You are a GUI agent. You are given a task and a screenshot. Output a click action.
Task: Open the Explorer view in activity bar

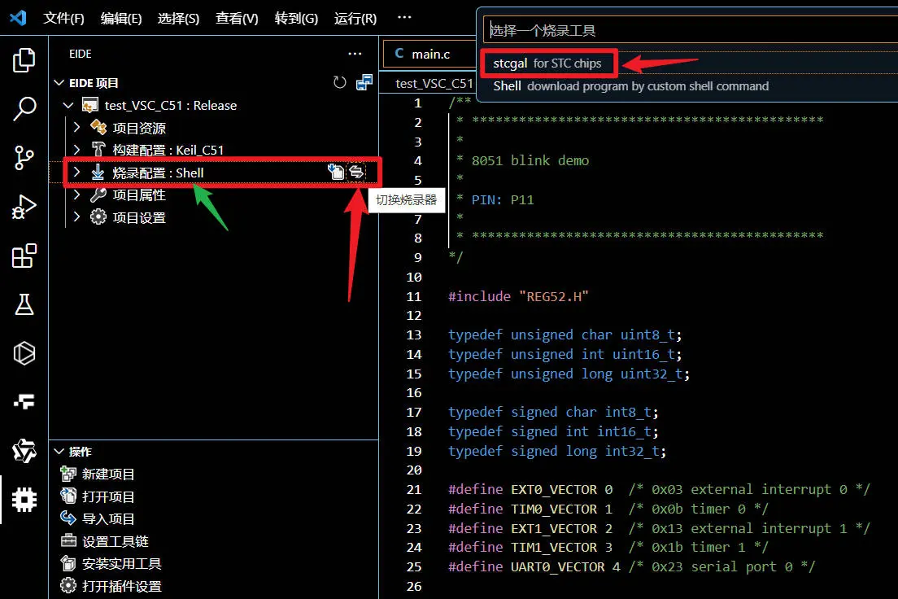(x=24, y=60)
